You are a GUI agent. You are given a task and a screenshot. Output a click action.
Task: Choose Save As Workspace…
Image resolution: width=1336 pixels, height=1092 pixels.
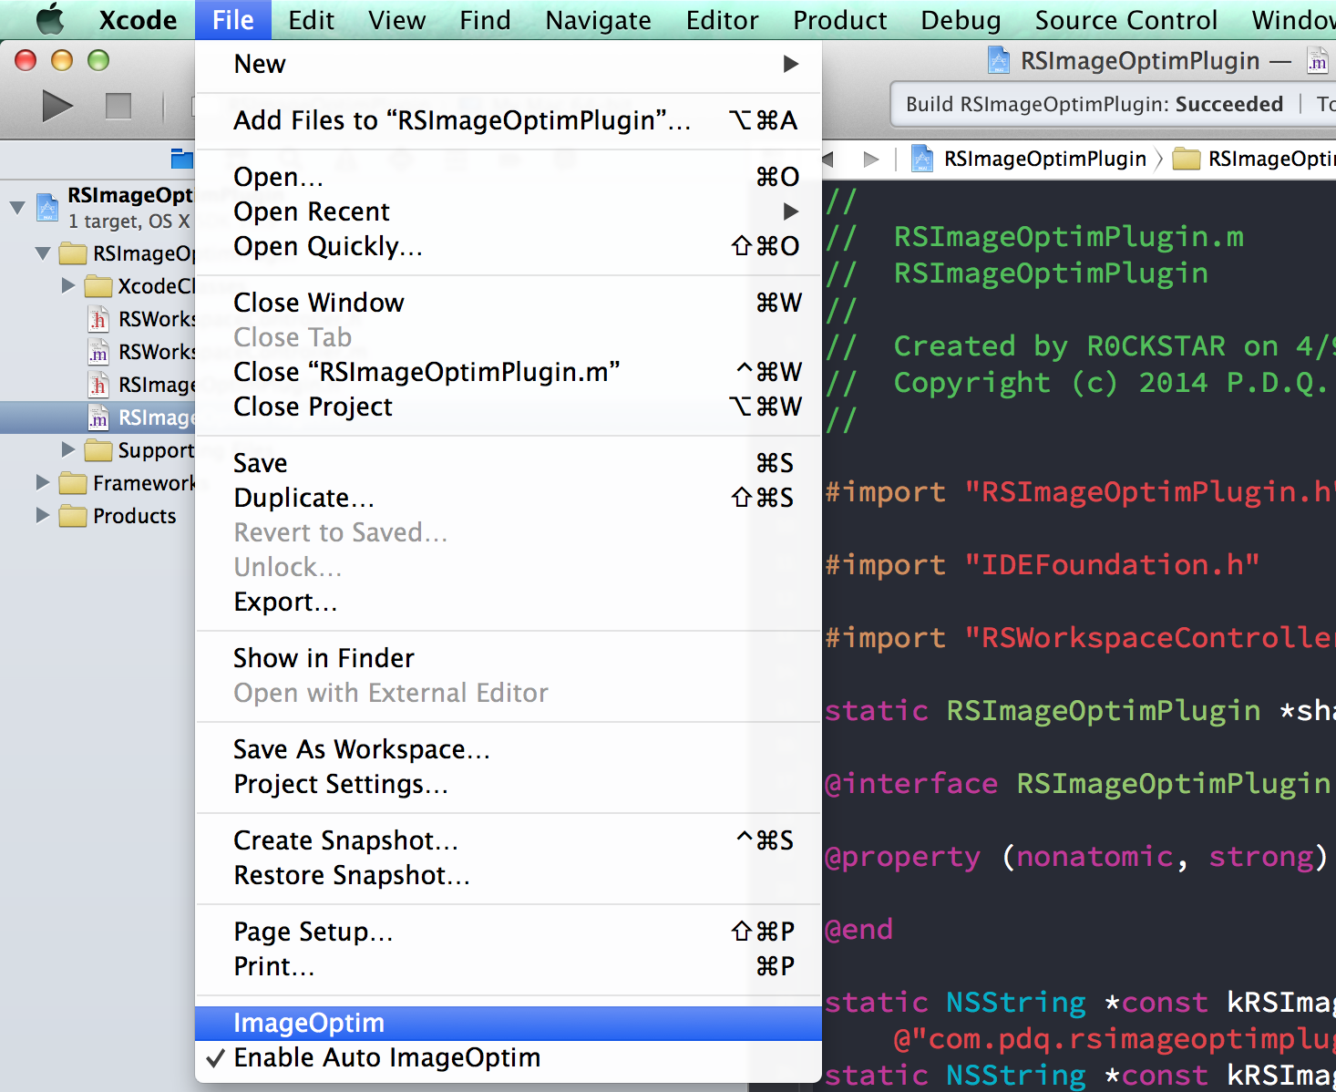pos(509,749)
